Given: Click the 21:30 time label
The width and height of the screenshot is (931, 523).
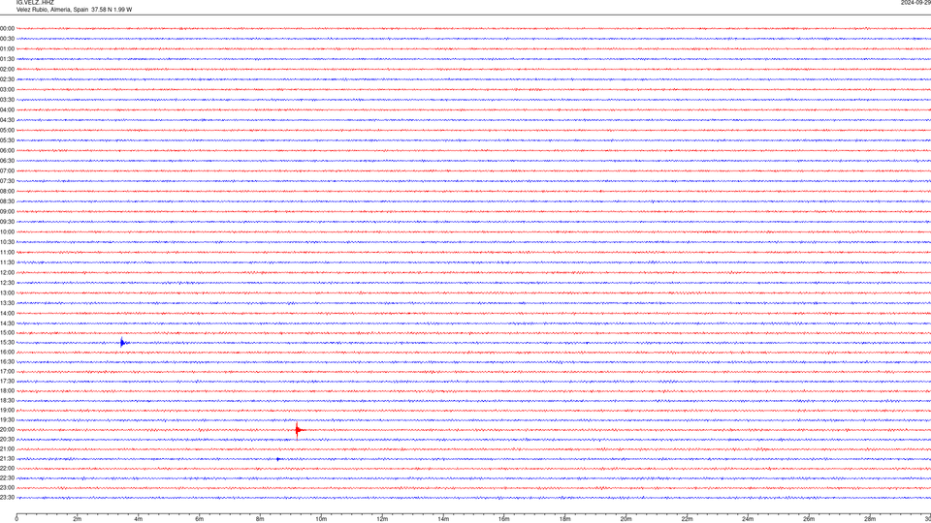Looking at the screenshot, I should point(7,458).
